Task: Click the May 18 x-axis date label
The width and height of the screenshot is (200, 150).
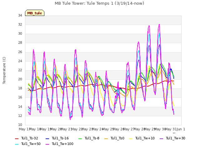Action: pos(35,129)
